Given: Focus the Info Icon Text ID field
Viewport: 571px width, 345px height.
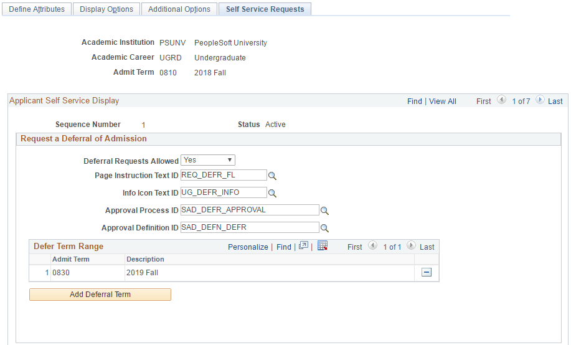Looking at the screenshot, I should tap(224, 192).
